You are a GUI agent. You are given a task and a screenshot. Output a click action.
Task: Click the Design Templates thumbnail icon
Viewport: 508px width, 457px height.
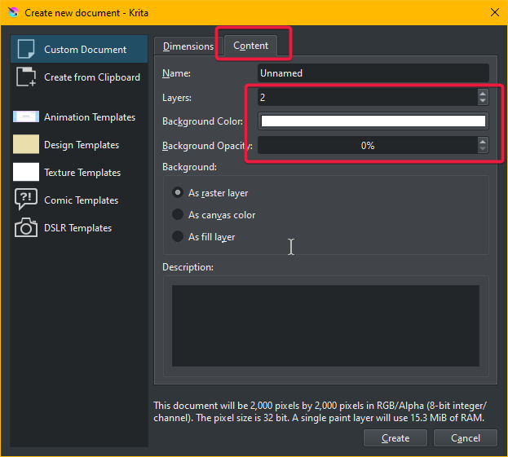click(25, 144)
